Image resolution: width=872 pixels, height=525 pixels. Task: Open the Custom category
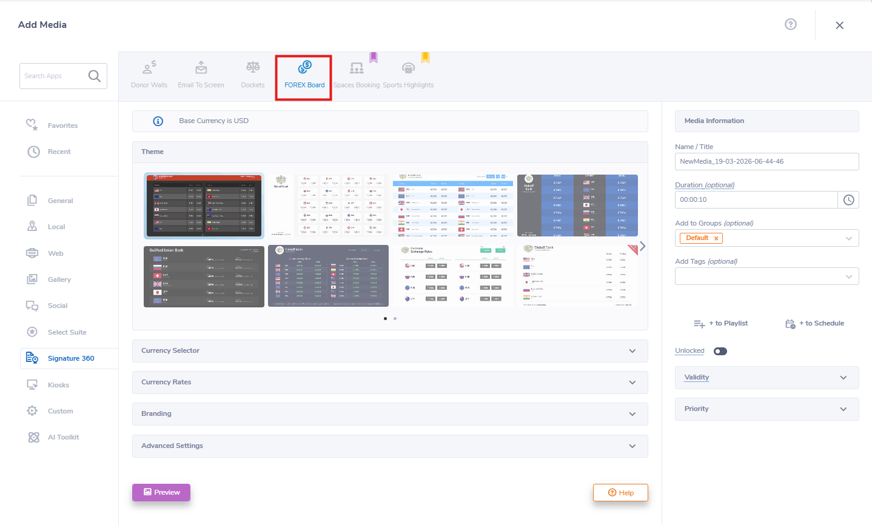click(x=50, y=411)
